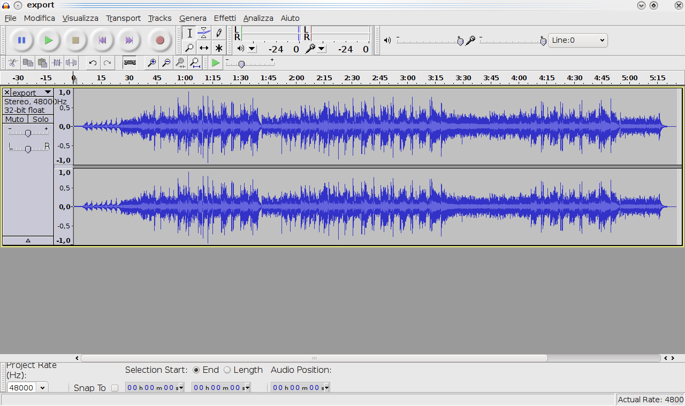Click the Silence Audio toolbar icon
Viewport: 685px width, 406px height.
[71, 63]
